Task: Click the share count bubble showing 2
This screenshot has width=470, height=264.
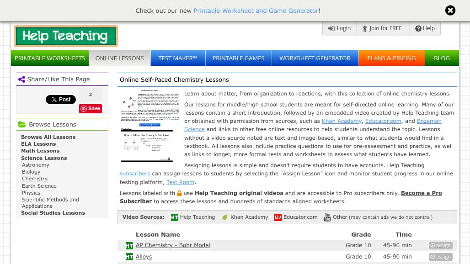Action: (91, 95)
